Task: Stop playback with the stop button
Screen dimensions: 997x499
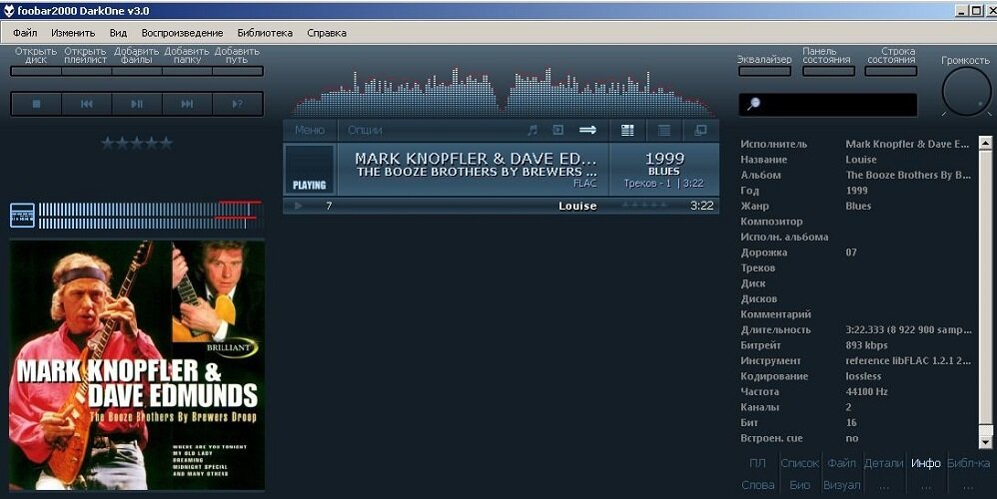Action: coord(36,104)
